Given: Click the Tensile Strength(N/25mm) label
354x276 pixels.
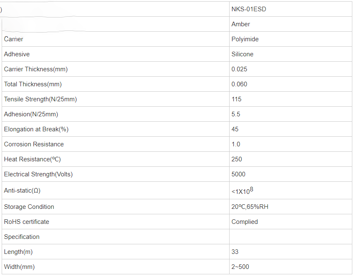Looking at the screenshot, I should coord(40,99).
